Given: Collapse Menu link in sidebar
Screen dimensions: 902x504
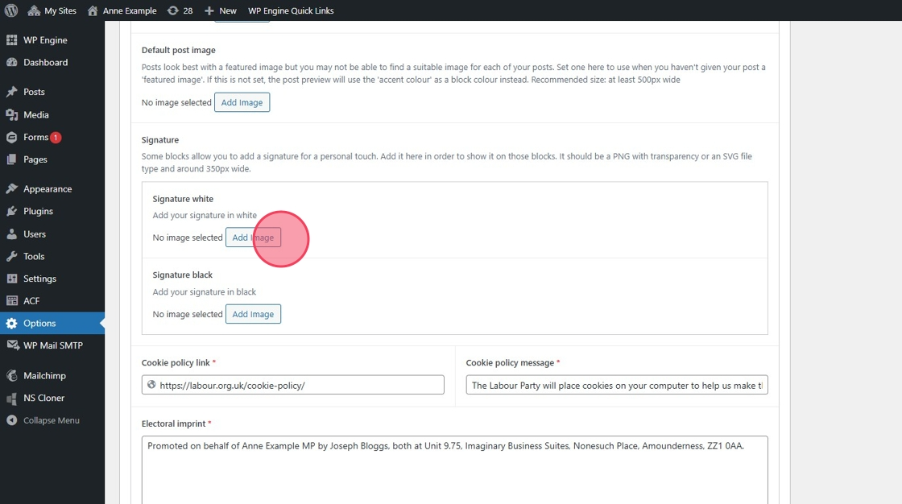Looking at the screenshot, I should (52, 420).
